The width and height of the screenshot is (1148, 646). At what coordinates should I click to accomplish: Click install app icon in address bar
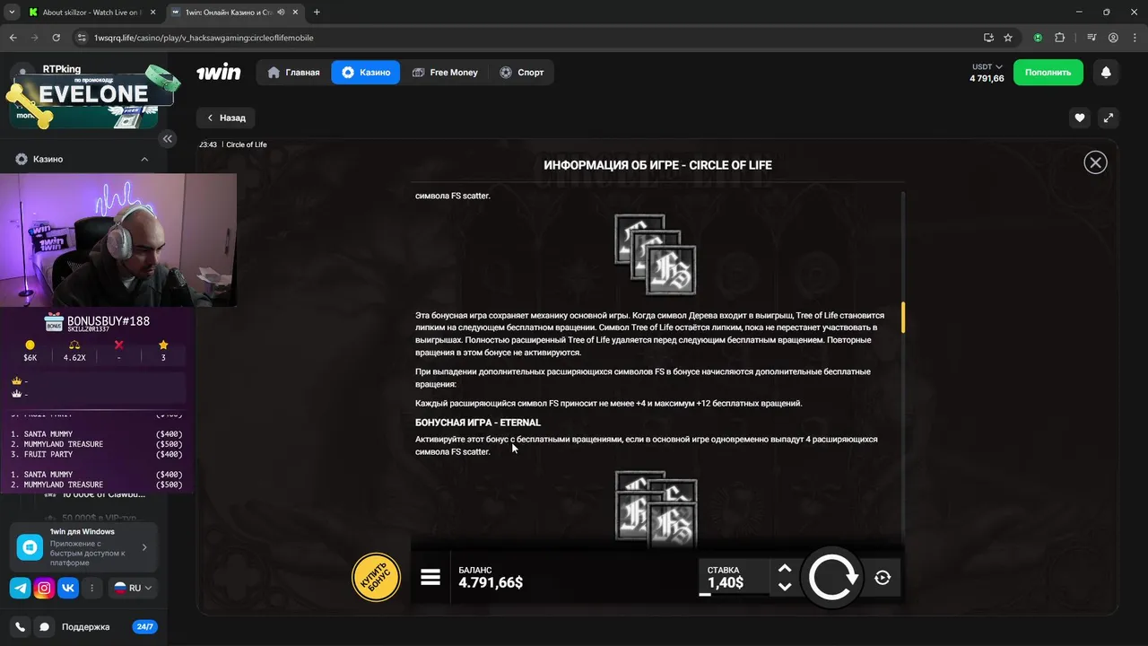988,38
